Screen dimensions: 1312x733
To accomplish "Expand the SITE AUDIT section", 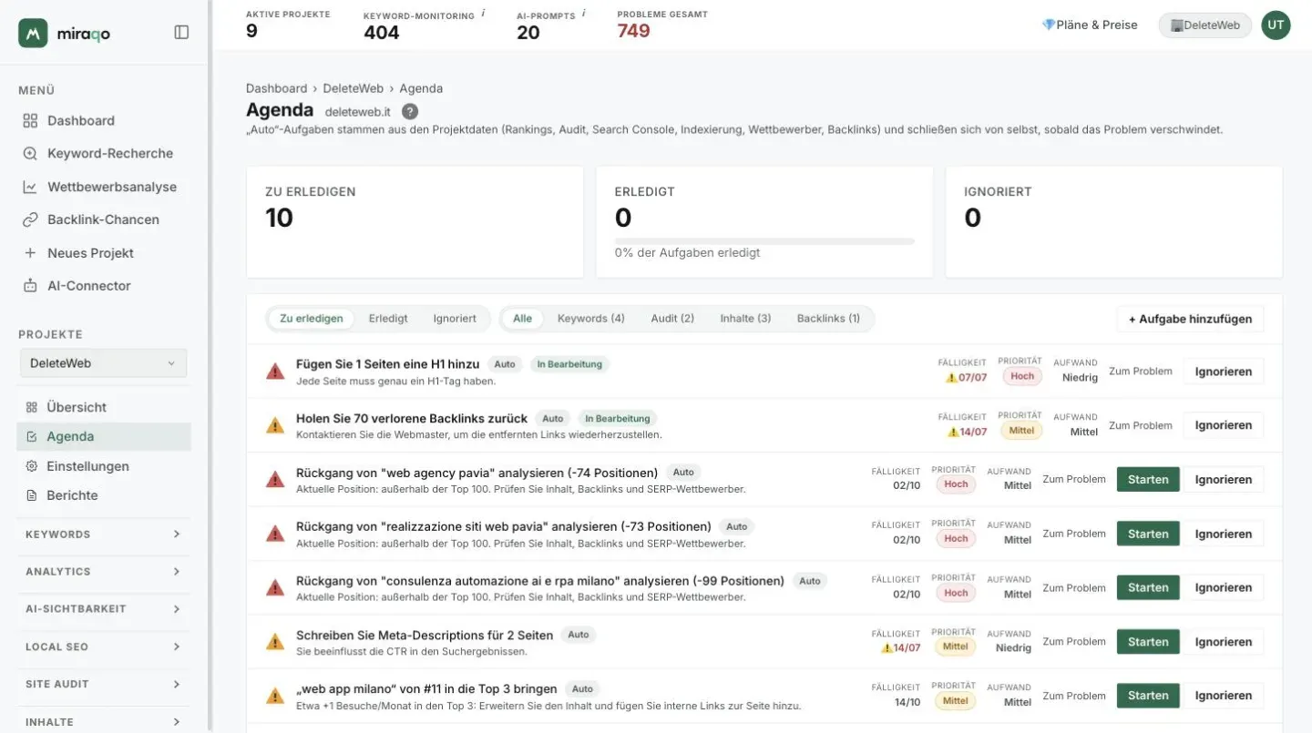I will click(x=104, y=684).
